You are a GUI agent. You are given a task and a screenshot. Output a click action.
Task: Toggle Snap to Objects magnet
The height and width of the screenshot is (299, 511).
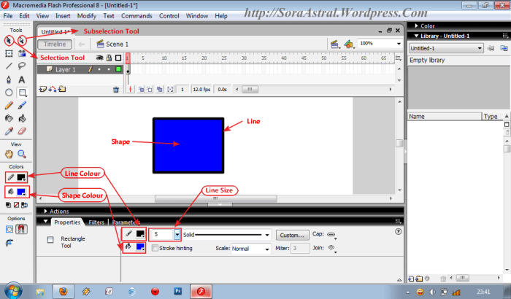tap(21, 229)
